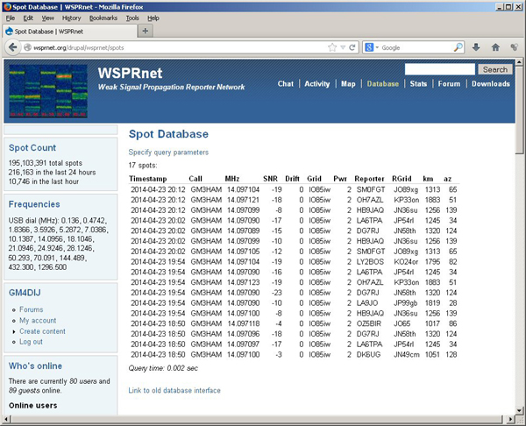This screenshot has height=426, width=526.
Task: Click the bookmark star icon in address bar
Action: pos(332,47)
